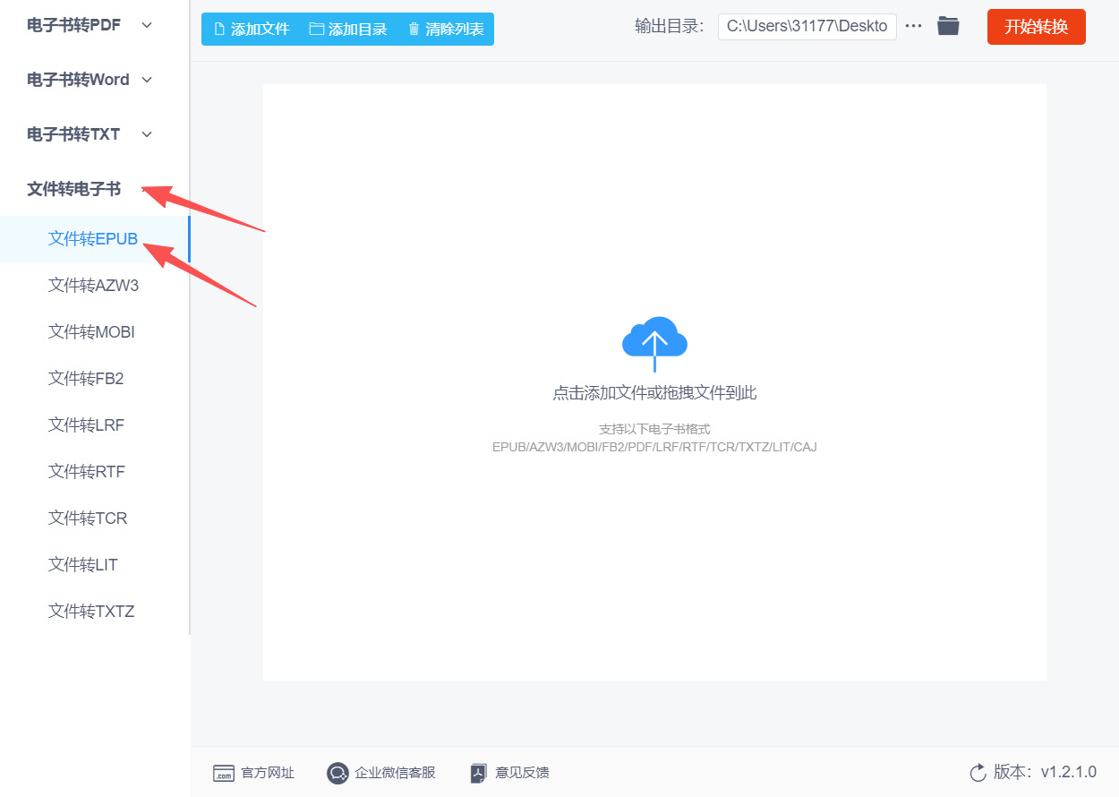
Task: Click 点击添加文件或拖拽文件到此 text
Action: [x=654, y=393]
